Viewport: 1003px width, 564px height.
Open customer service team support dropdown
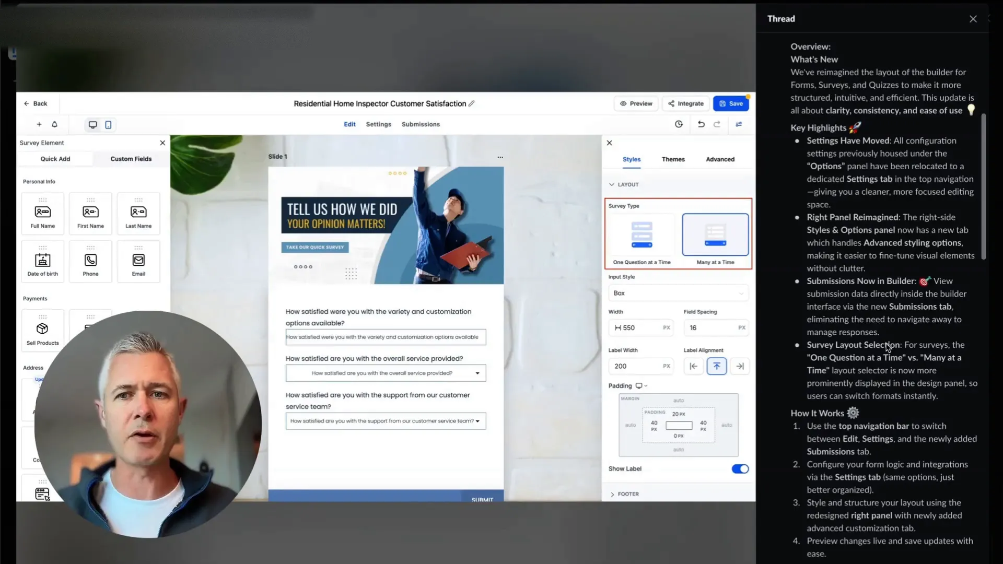click(386, 421)
